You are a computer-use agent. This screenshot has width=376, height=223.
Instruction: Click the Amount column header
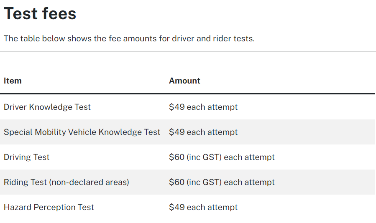184,81
